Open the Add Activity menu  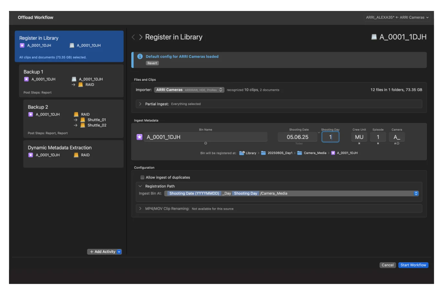pos(104,252)
